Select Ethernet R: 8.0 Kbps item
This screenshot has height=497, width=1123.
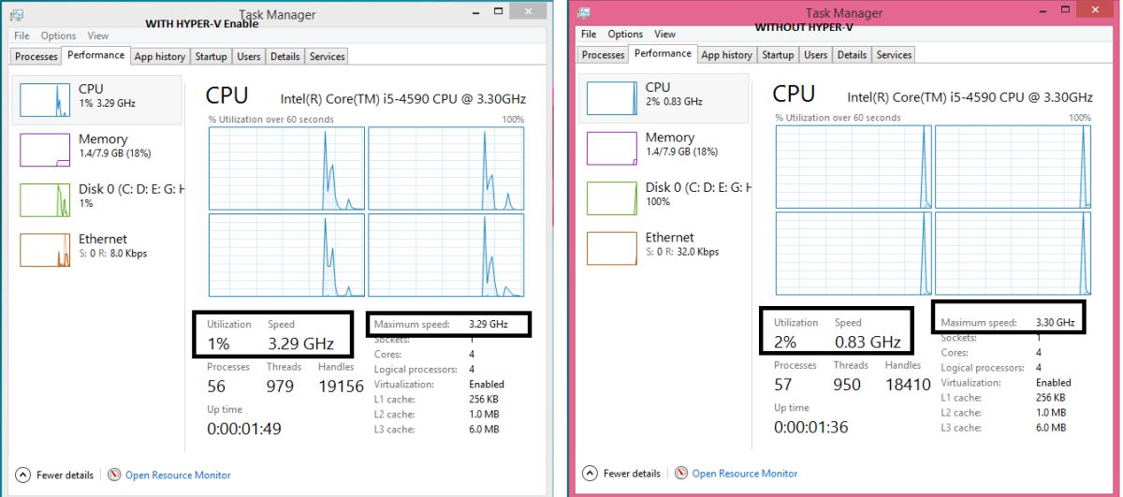(97, 251)
